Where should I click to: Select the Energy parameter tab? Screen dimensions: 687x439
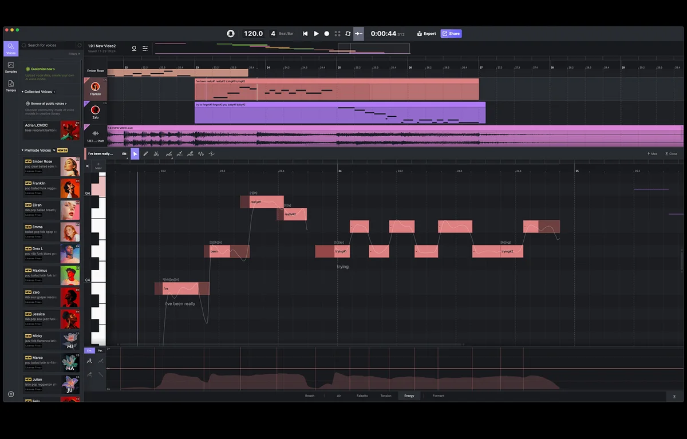[x=409, y=396]
